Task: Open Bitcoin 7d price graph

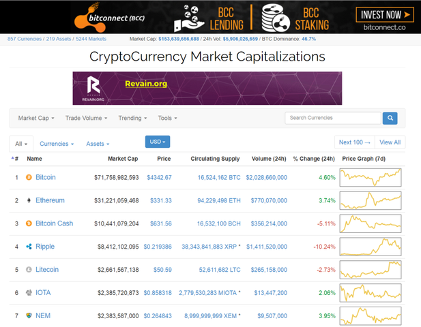Action: [x=371, y=177]
